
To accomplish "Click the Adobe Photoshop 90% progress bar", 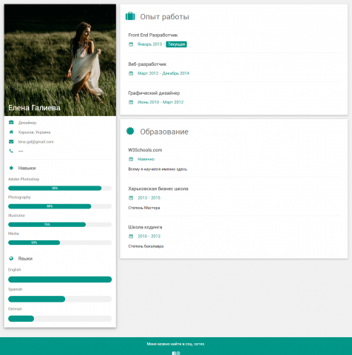I will (60, 188).
